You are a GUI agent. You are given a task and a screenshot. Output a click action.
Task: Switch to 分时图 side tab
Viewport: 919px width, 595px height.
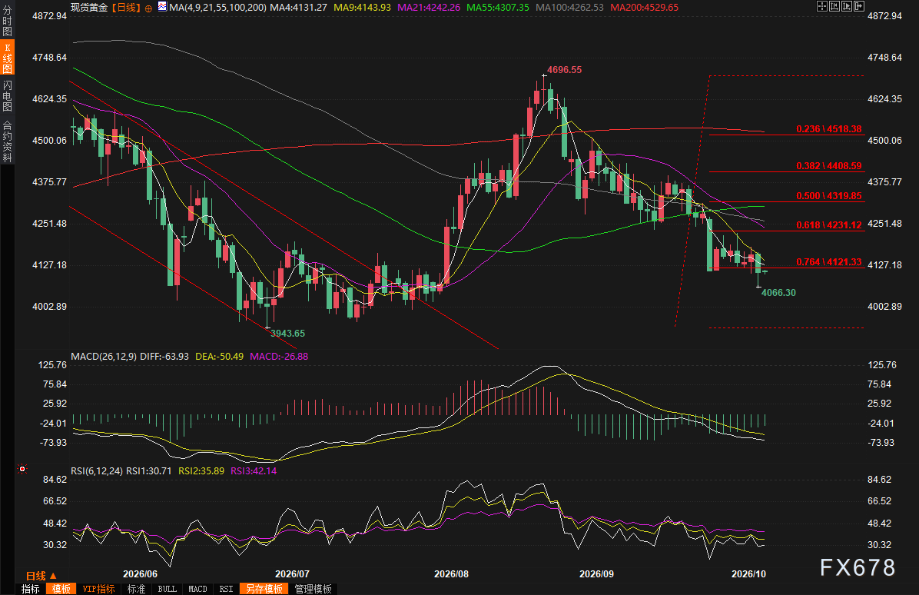[x=7, y=21]
